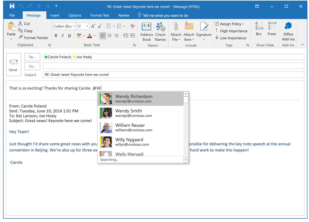Go to previous item with up arrow
The image size is (309, 222).
click(39, 6)
